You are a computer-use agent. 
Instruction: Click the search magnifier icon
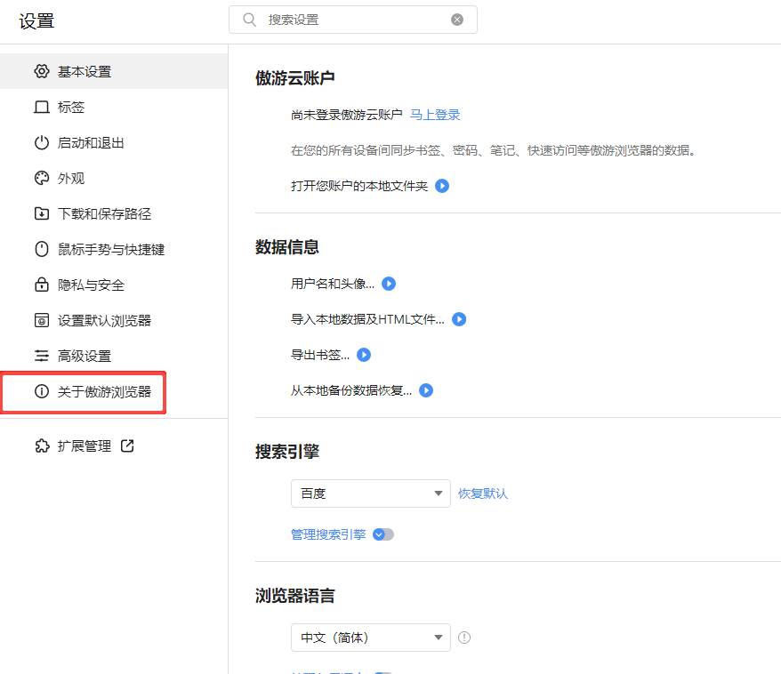(249, 20)
